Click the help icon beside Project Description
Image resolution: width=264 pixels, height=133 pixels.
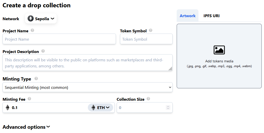[43, 51]
